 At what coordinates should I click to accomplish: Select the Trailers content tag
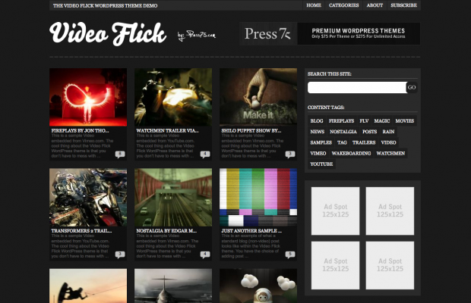364,142
